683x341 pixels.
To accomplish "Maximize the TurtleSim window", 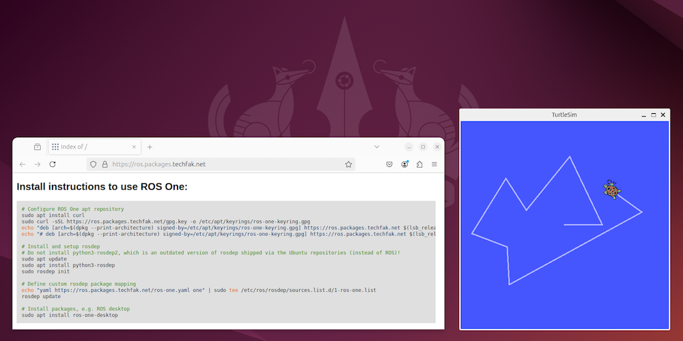I will point(654,115).
